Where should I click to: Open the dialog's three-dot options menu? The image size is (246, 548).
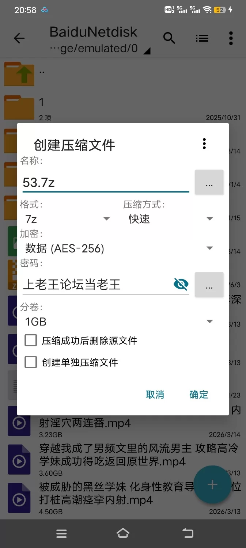(204, 144)
